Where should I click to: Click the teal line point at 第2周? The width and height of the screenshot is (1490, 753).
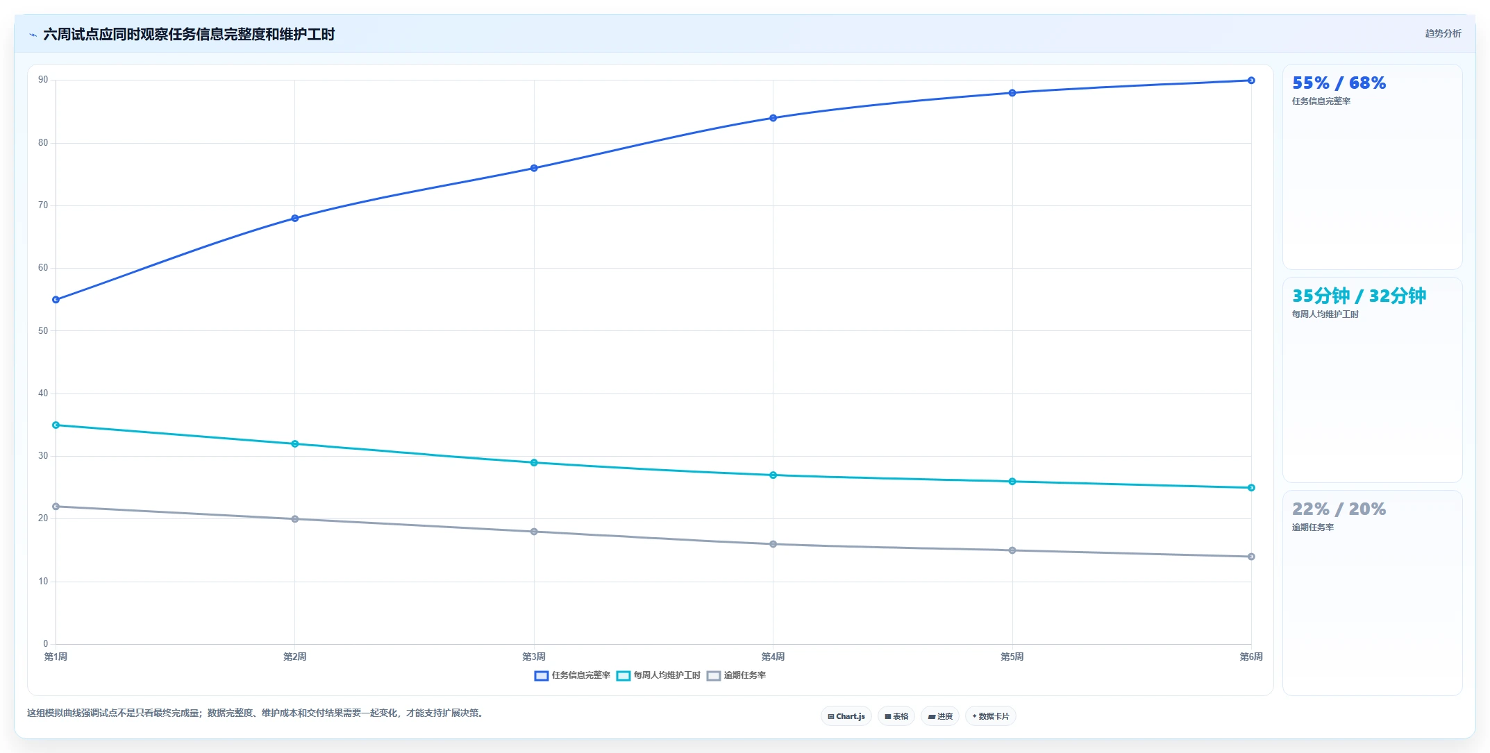pyautogui.click(x=295, y=444)
